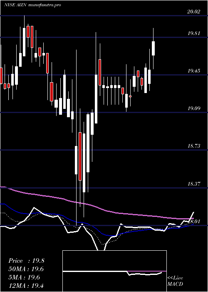Click inside the MACD inset panel
Image resolution: width=208 pixels, height=292 pixels.
[x=114, y=271]
